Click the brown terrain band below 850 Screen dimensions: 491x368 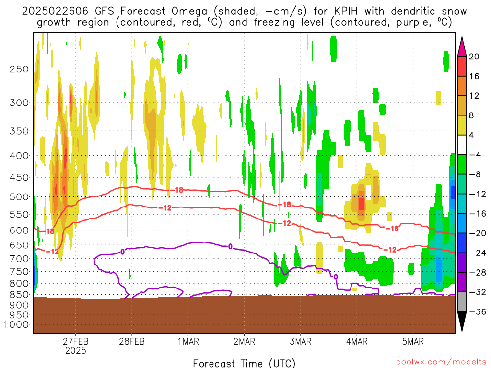tap(244, 314)
